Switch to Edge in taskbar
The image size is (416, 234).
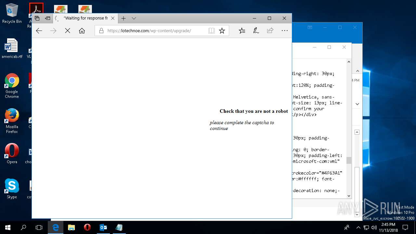[x=56, y=227]
